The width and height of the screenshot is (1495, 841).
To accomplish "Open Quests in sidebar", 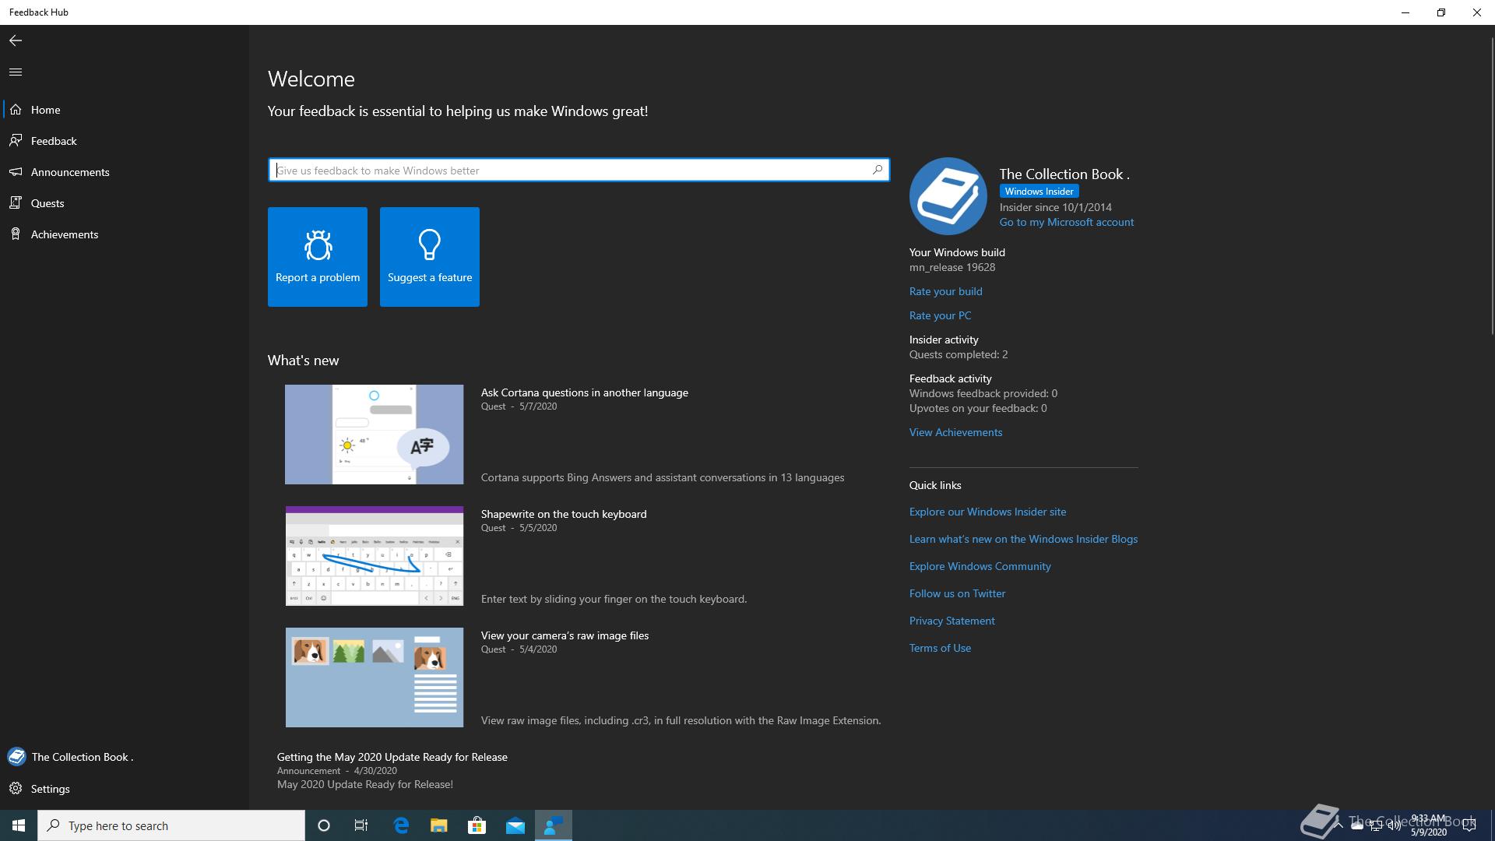I will point(125,203).
